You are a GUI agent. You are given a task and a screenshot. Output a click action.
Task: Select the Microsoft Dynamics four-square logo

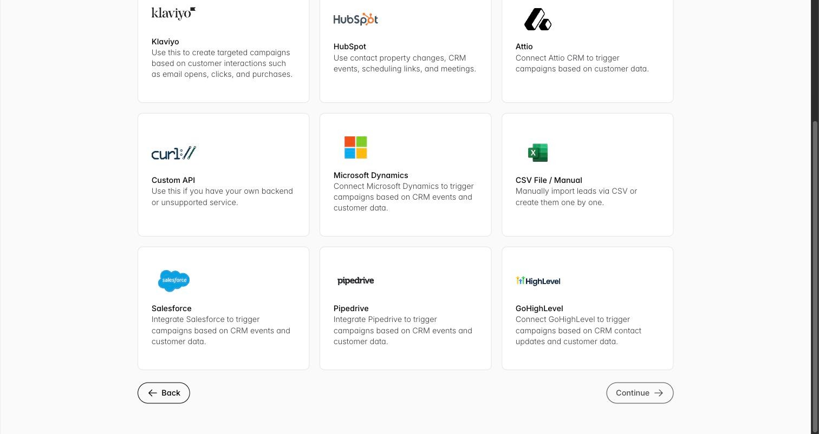(x=356, y=147)
